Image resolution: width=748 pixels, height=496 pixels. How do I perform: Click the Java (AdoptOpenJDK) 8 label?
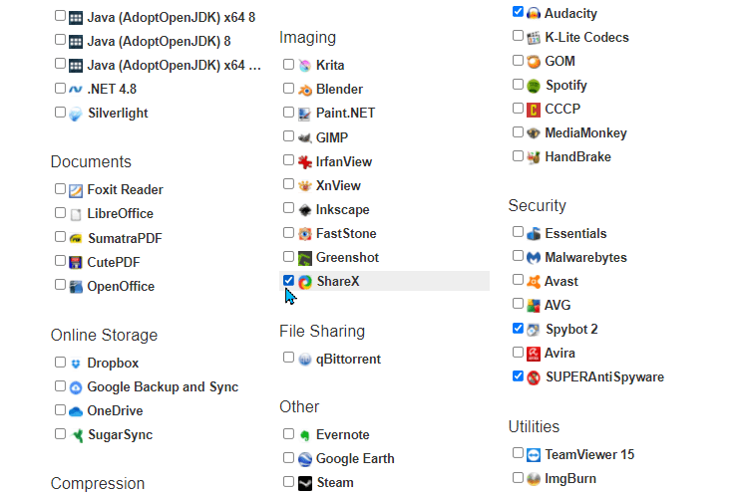159,42
